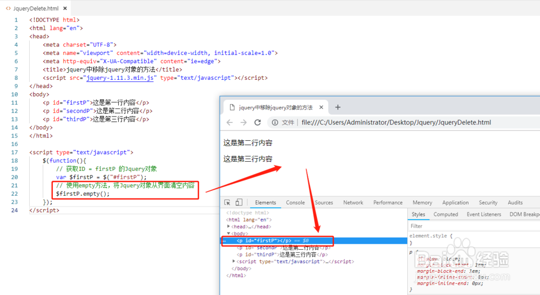540x295 pixels.
Task: Click the site info icon in address bar
Action: [275, 122]
